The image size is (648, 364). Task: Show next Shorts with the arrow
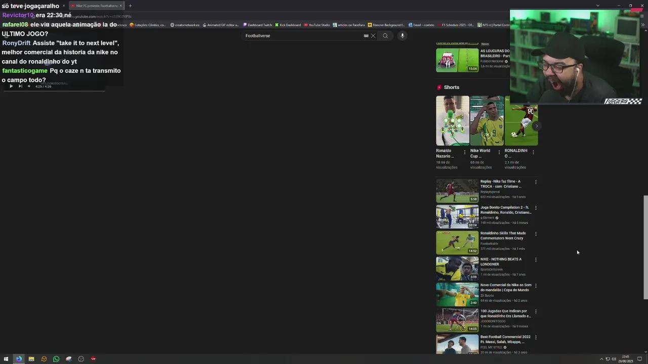coord(536,126)
